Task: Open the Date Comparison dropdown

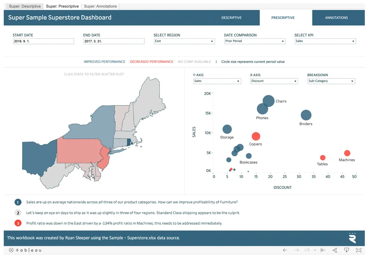Action: (255, 41)
